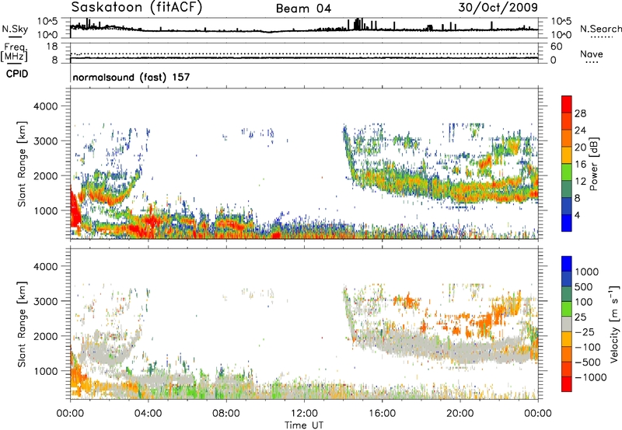This screenshot has height=430, width=622.
Task: Click the 'Time UT' axis title
Action: pyautogui.click(x=304, y=425)
